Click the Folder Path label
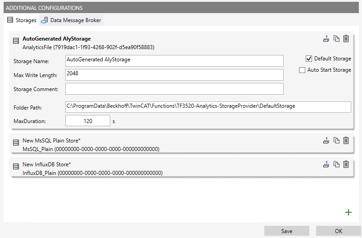This screenshot has height=238, width=362. pos(28,108)
